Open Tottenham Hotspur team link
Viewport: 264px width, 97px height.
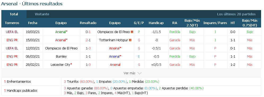[x=113, y=40]
